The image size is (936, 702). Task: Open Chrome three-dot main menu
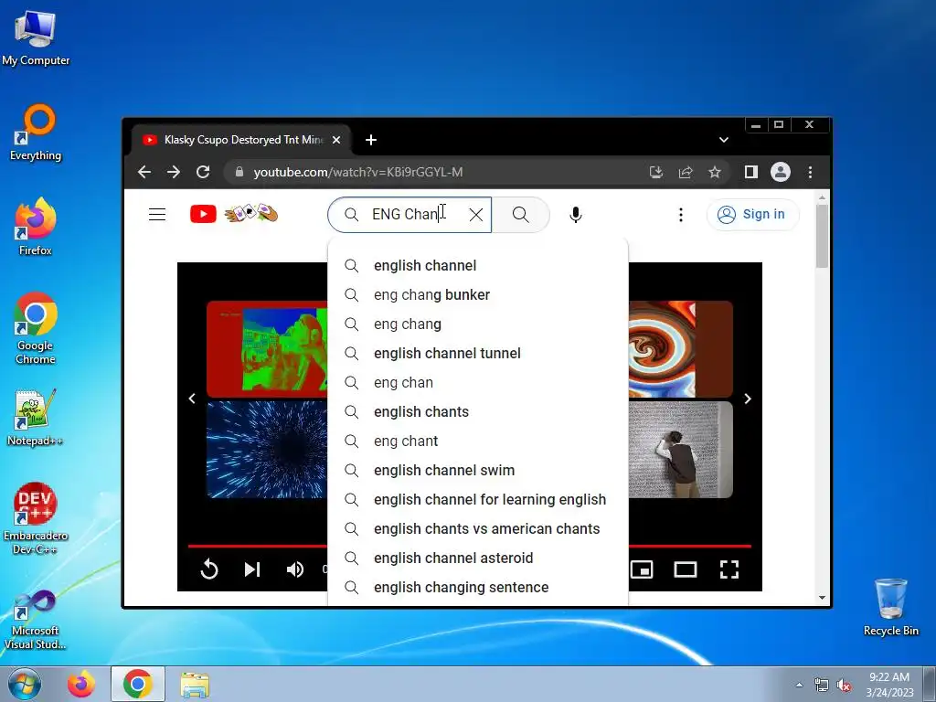810,173
